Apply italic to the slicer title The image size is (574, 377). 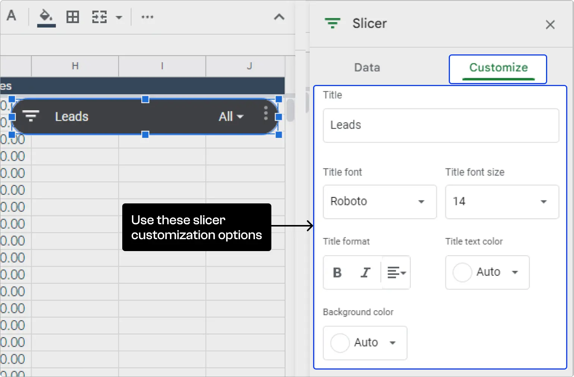click(365, 272)
